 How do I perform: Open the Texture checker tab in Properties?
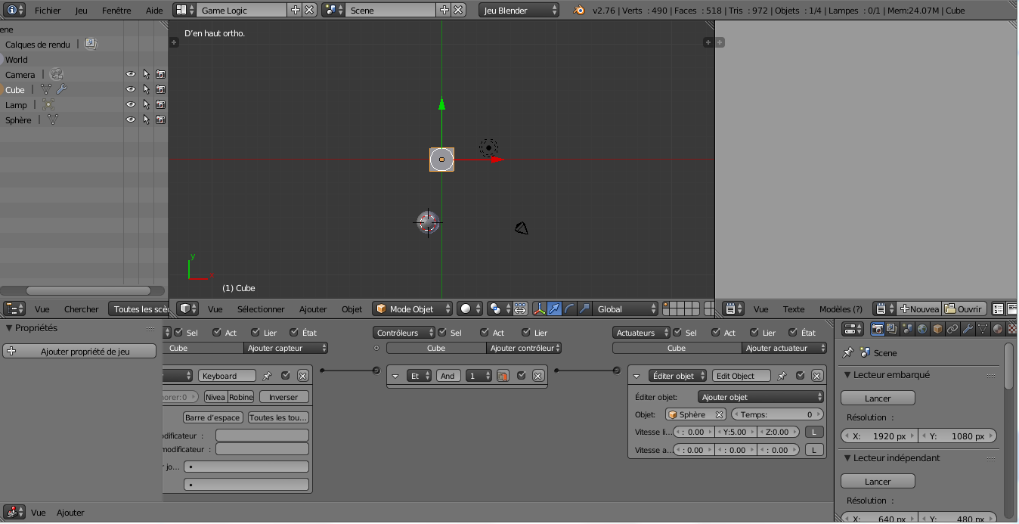pos(1013,328)
